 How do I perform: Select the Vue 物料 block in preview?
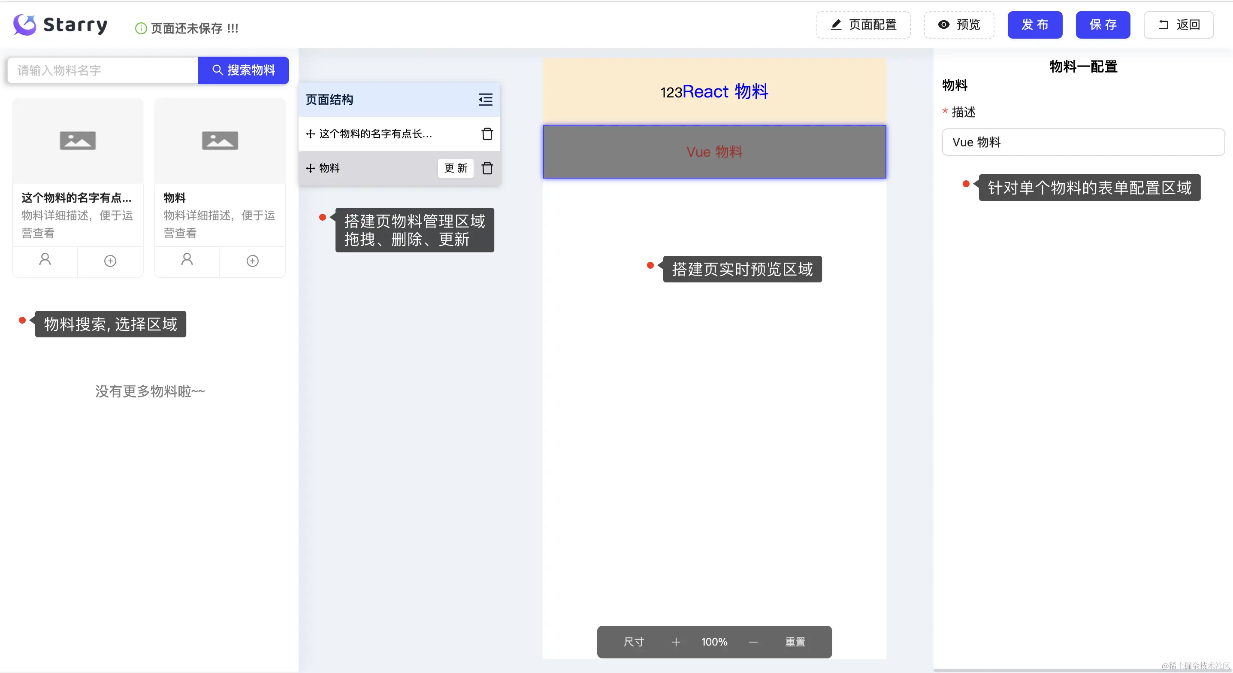pos(714,152)
